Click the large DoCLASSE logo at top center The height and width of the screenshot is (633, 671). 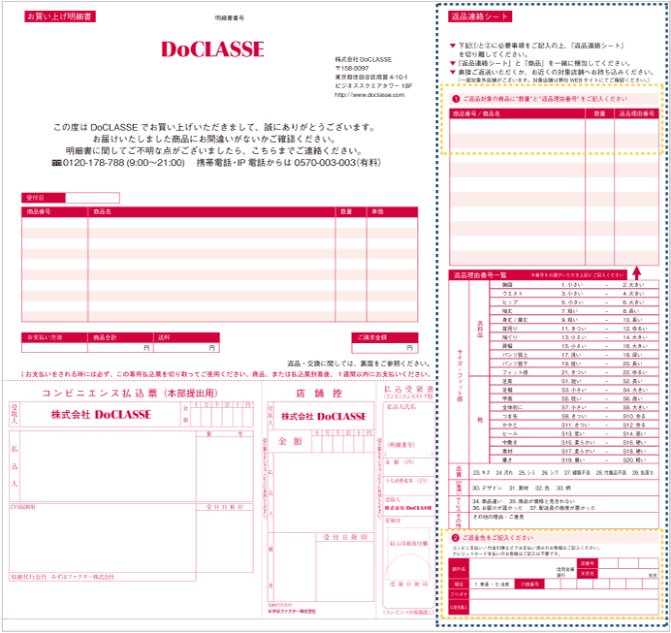[x=212, y=48]
